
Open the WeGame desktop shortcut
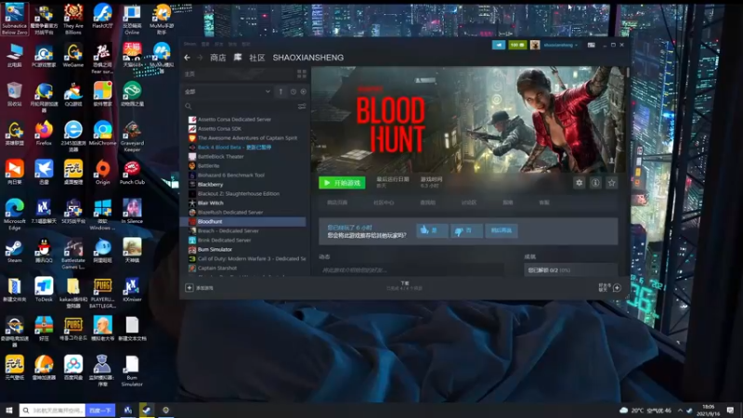[73, 55]
